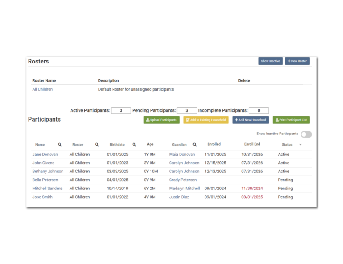Click Add to Existing Household button
Viewport: 343px width, 264px height.
coord(206,120)
